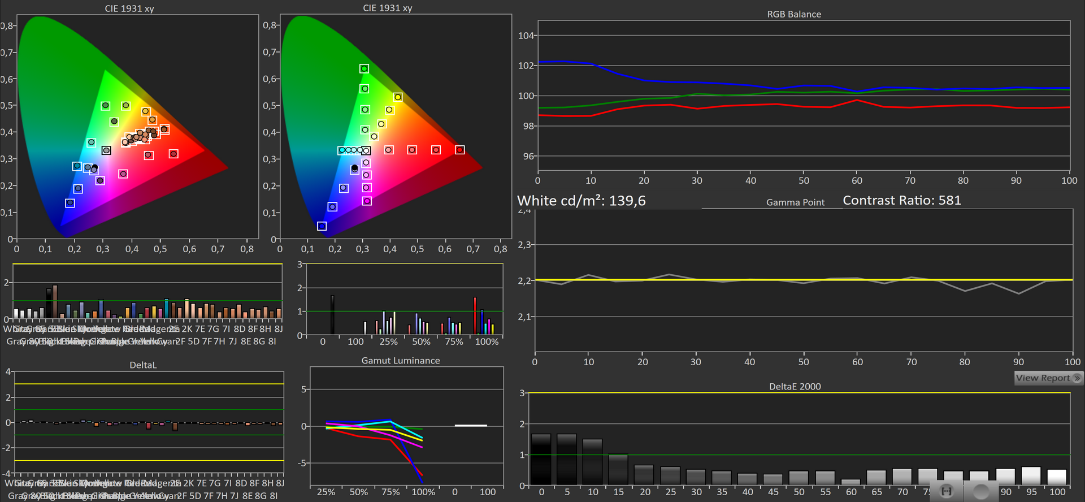This screenshot has height=502, width=1085.
Task: Click the DeltaE 2000 bar at 0
Action: [x=541, y=459]
